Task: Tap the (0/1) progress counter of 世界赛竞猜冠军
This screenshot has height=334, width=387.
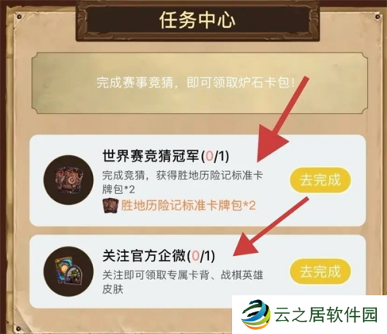Action: 214,156
